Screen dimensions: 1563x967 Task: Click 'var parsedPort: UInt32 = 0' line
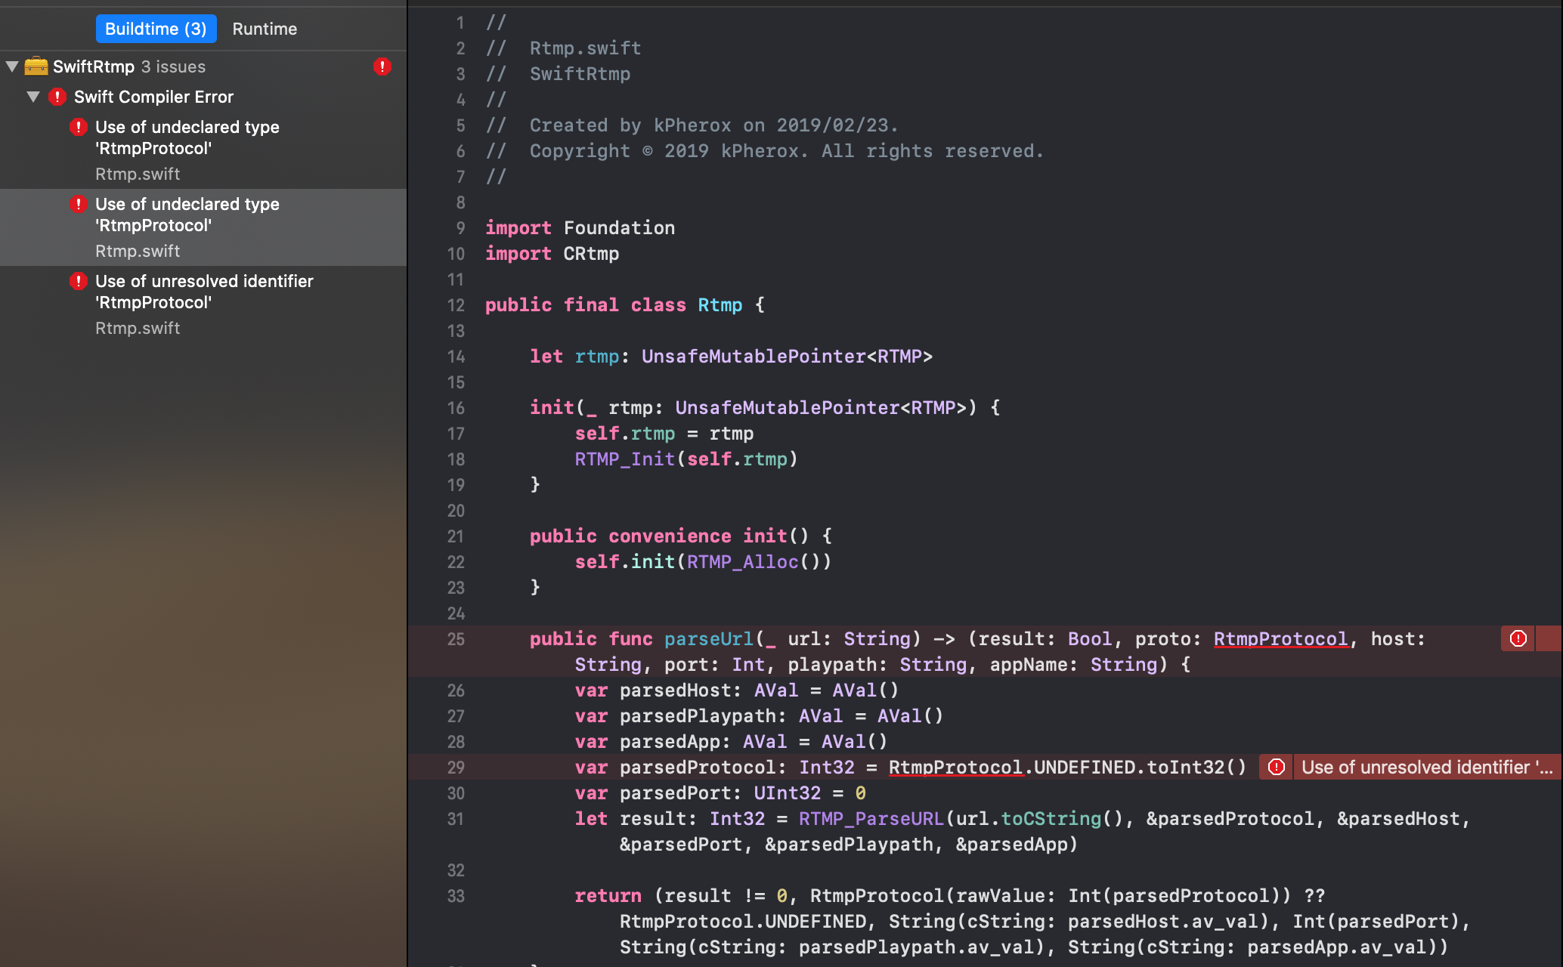tap(720, 793)
